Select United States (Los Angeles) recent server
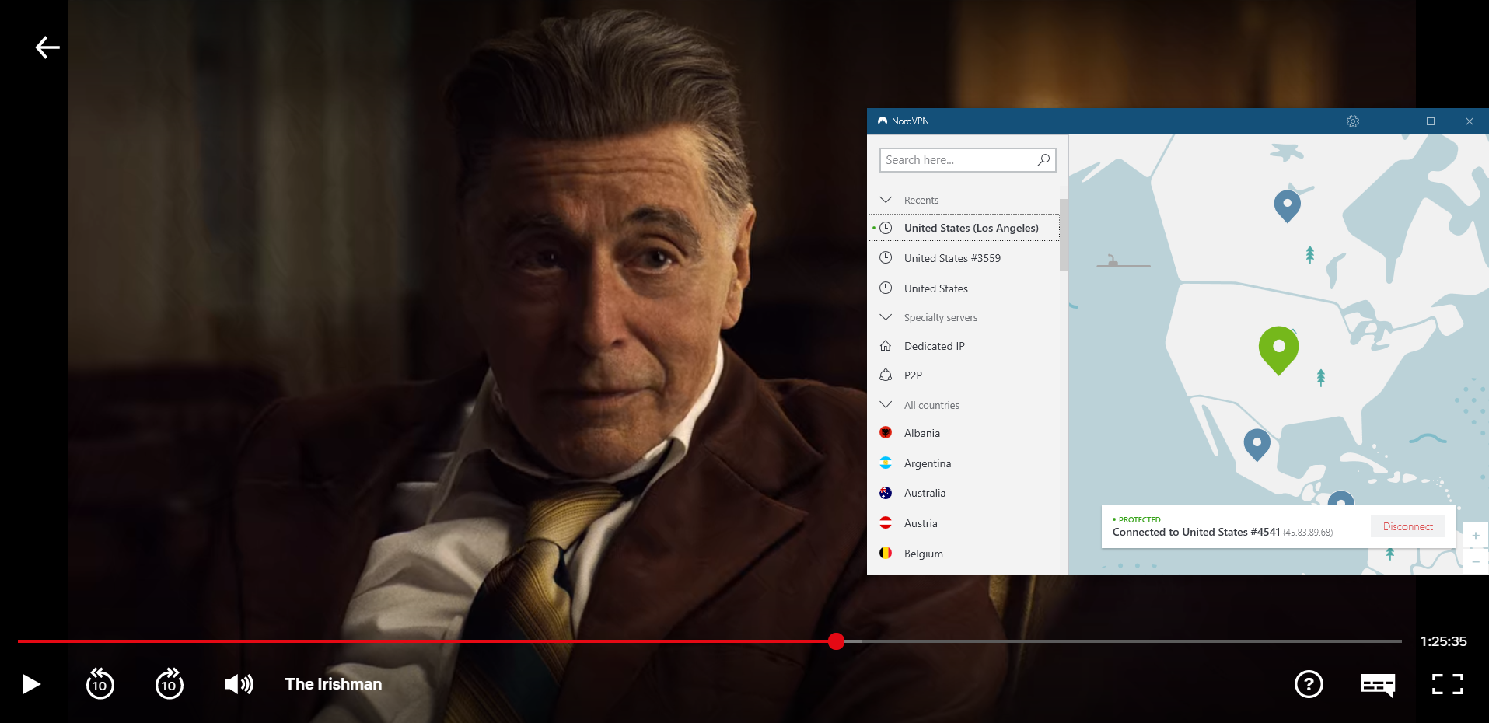Viewport: 1489px width, 723px height. click(x=964, y=228)
